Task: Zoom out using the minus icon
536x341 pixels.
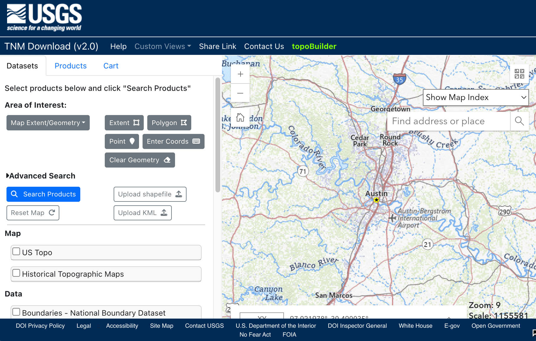Action: click(240, 93)
